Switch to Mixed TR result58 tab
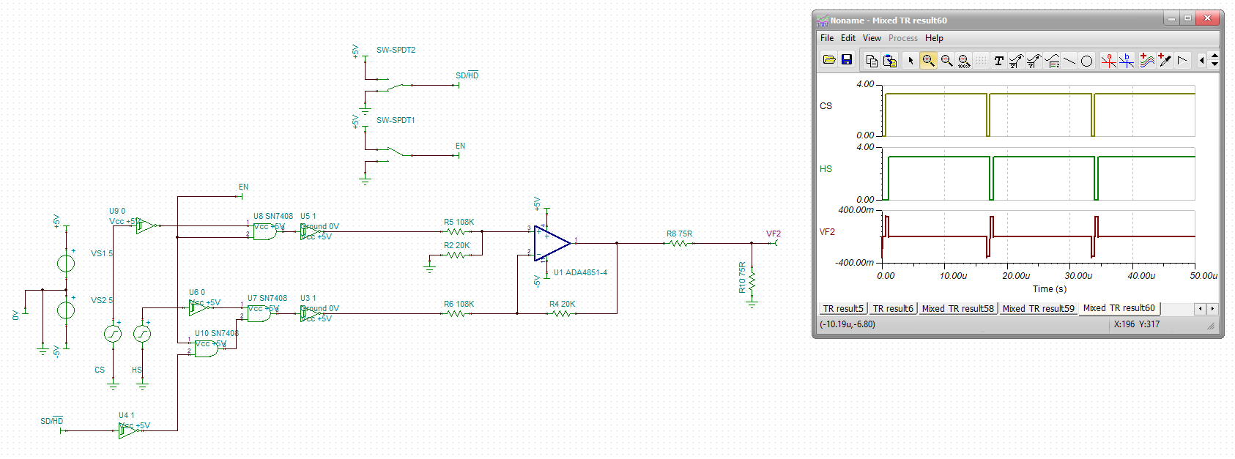1235x459 pixels. coord(958,309)
